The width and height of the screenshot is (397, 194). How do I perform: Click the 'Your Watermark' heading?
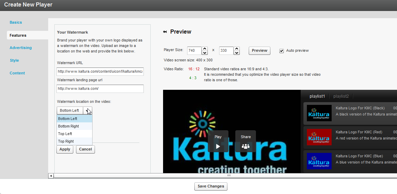tap(72, 32)
